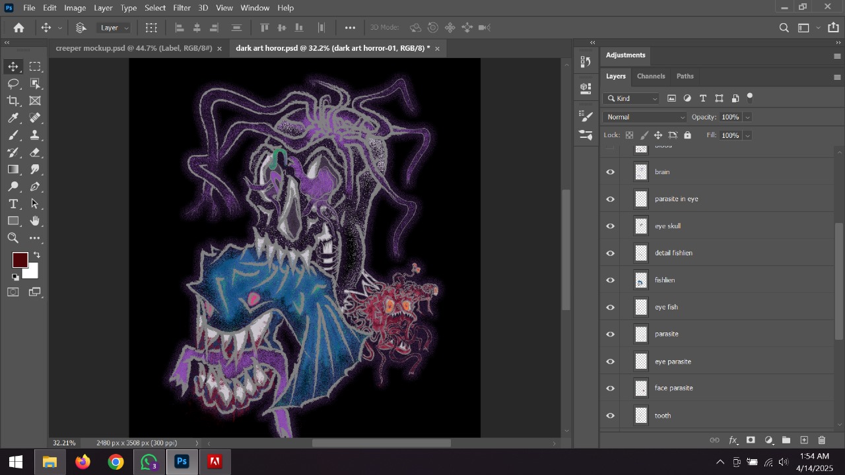Hide the parasite in eye layer

pos(611,199)
